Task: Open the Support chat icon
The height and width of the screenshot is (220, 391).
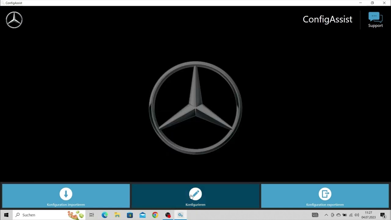Action: click(375, 20)
